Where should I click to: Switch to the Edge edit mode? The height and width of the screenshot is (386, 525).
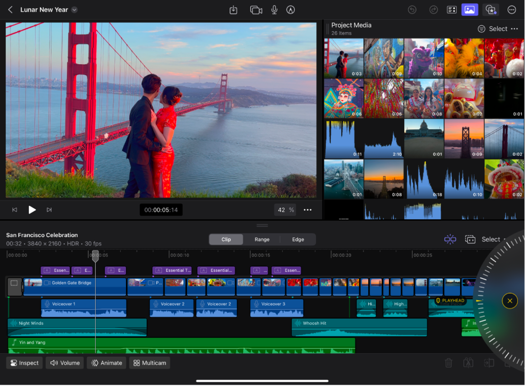tap(298, 239)
